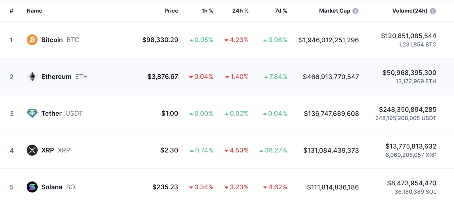Sort by the 1h % header

(207, 11)
